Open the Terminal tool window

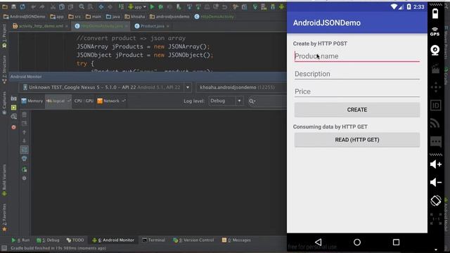coord(153,240)
